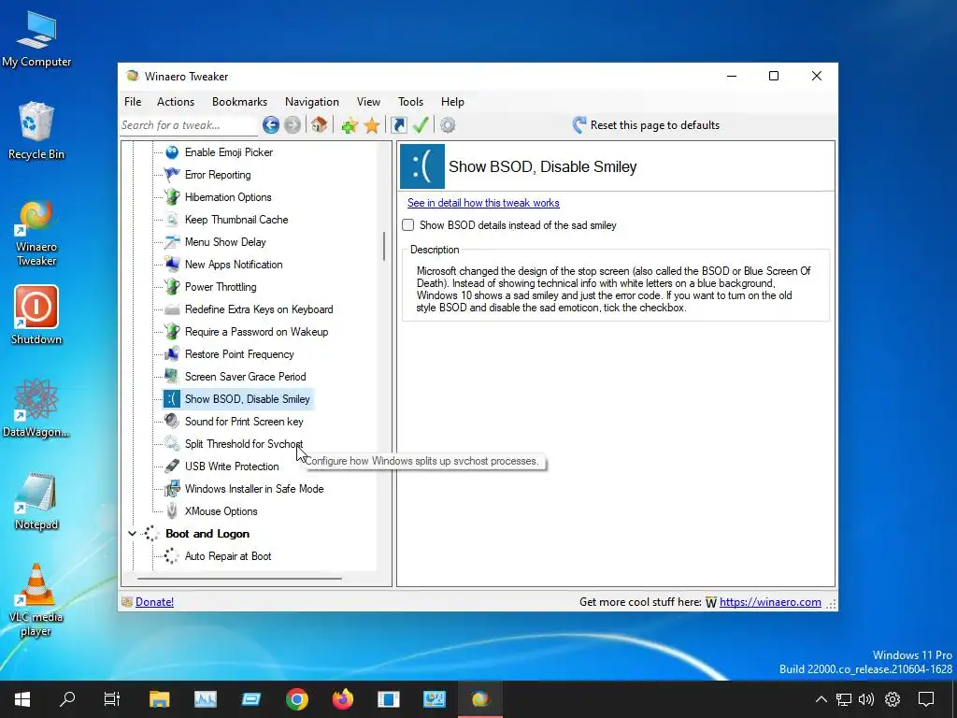Screen dimensions: 957x718
Task: Open the Navigation menu
Action: tap(312, 102)
